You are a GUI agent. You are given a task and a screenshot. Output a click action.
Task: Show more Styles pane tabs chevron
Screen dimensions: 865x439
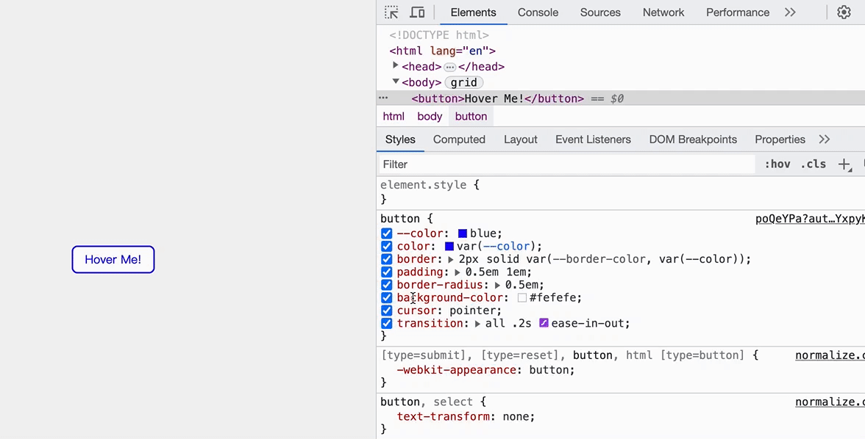click(824, 139)
